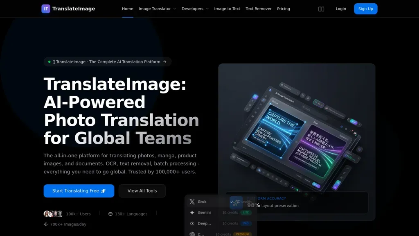Open the language switcher icon in navbar
This screenshot has height=236, width=419.
321,9
